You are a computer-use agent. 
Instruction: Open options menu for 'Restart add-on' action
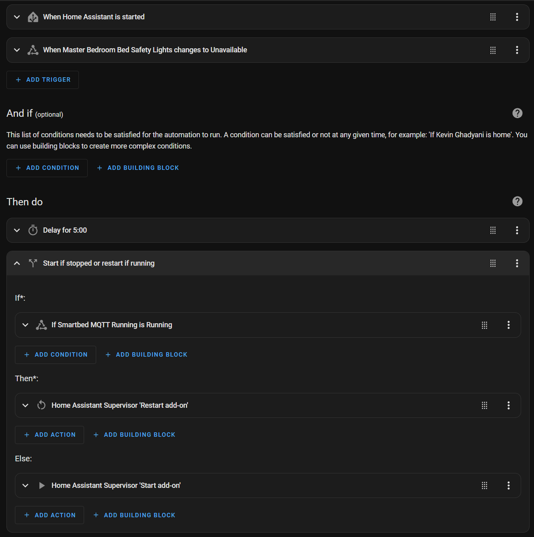508,405
